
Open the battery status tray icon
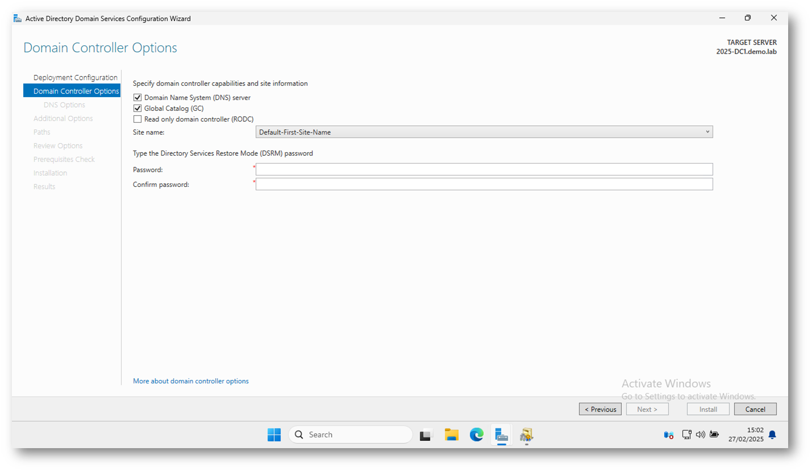(x=714, y=435)
